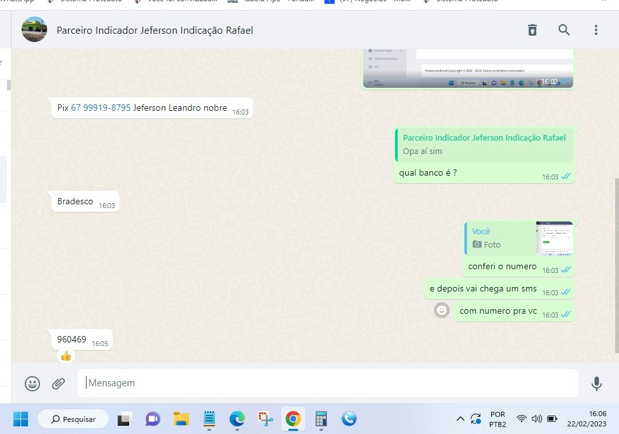Click the delete chat trash icon
The height and width of the screenshot is (434, 619).
tap(532, 30)
